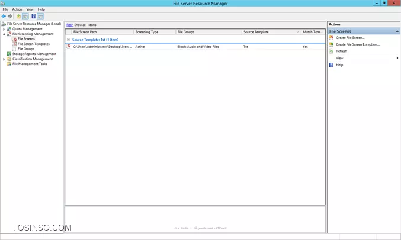Sort by Source Template column header
The width and height of the screenshot is (401, 240).
coord(271,32)
